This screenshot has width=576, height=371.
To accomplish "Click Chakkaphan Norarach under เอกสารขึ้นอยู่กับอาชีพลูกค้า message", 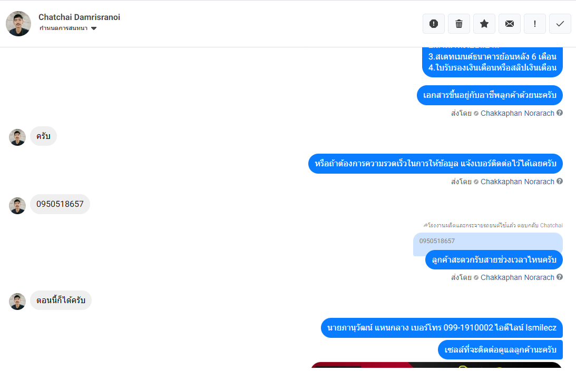I will tap(517, 113).
